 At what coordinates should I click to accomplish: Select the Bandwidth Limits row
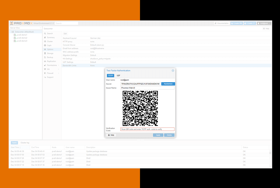coord(167,66)
